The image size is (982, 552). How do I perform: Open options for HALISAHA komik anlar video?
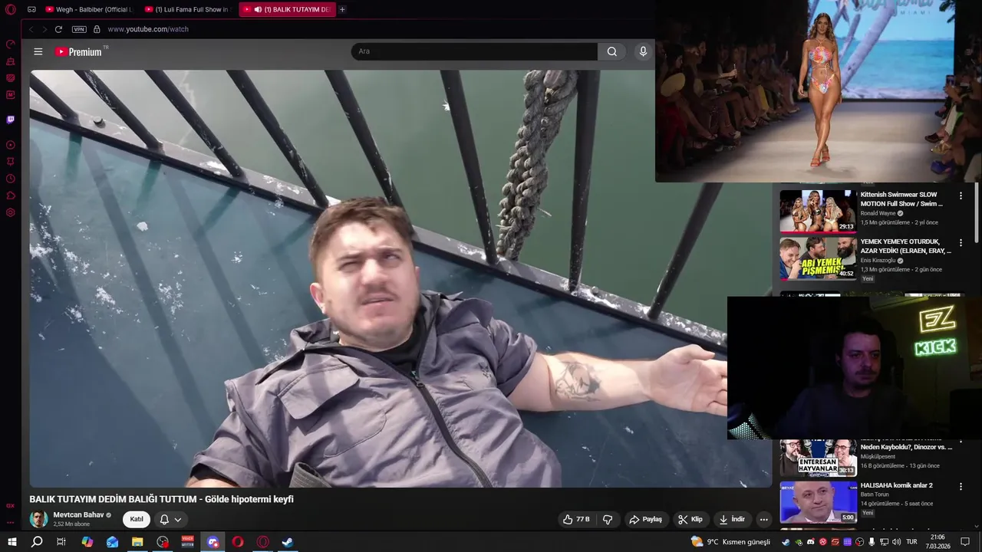(x=961, y=487)
